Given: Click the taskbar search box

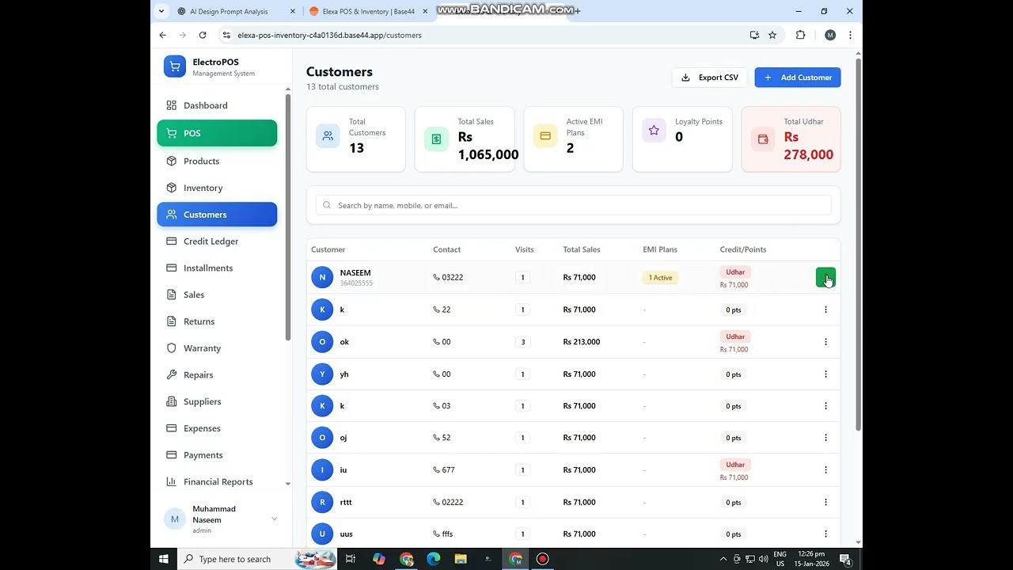Looking at the screenshot, I should click(x=258, y=559).
